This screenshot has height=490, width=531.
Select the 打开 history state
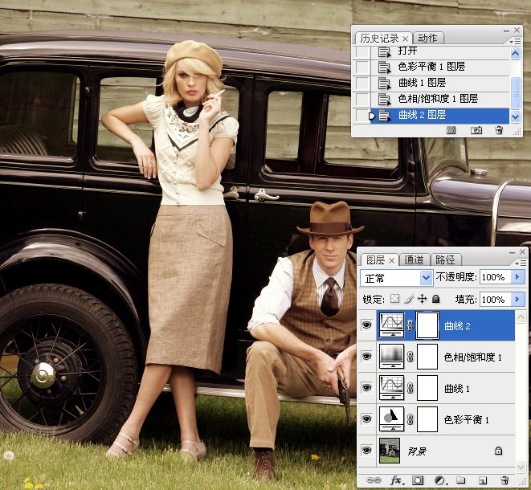tap(407, 51)
